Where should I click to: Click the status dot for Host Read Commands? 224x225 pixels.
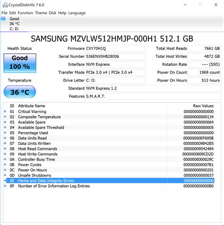pos(5,149)
